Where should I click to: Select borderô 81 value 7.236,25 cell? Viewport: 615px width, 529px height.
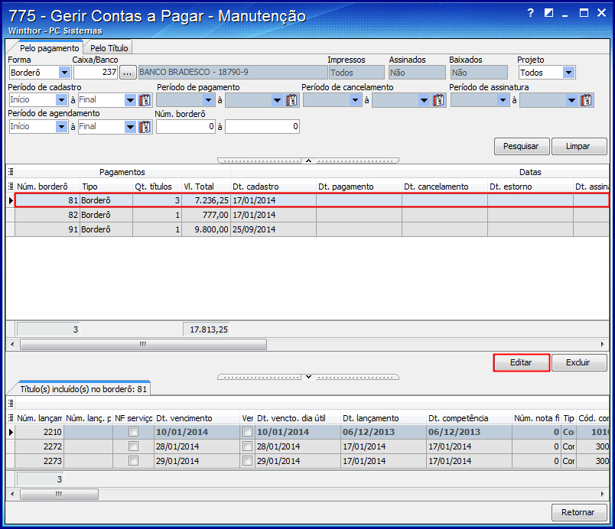(x=207, y=200)
